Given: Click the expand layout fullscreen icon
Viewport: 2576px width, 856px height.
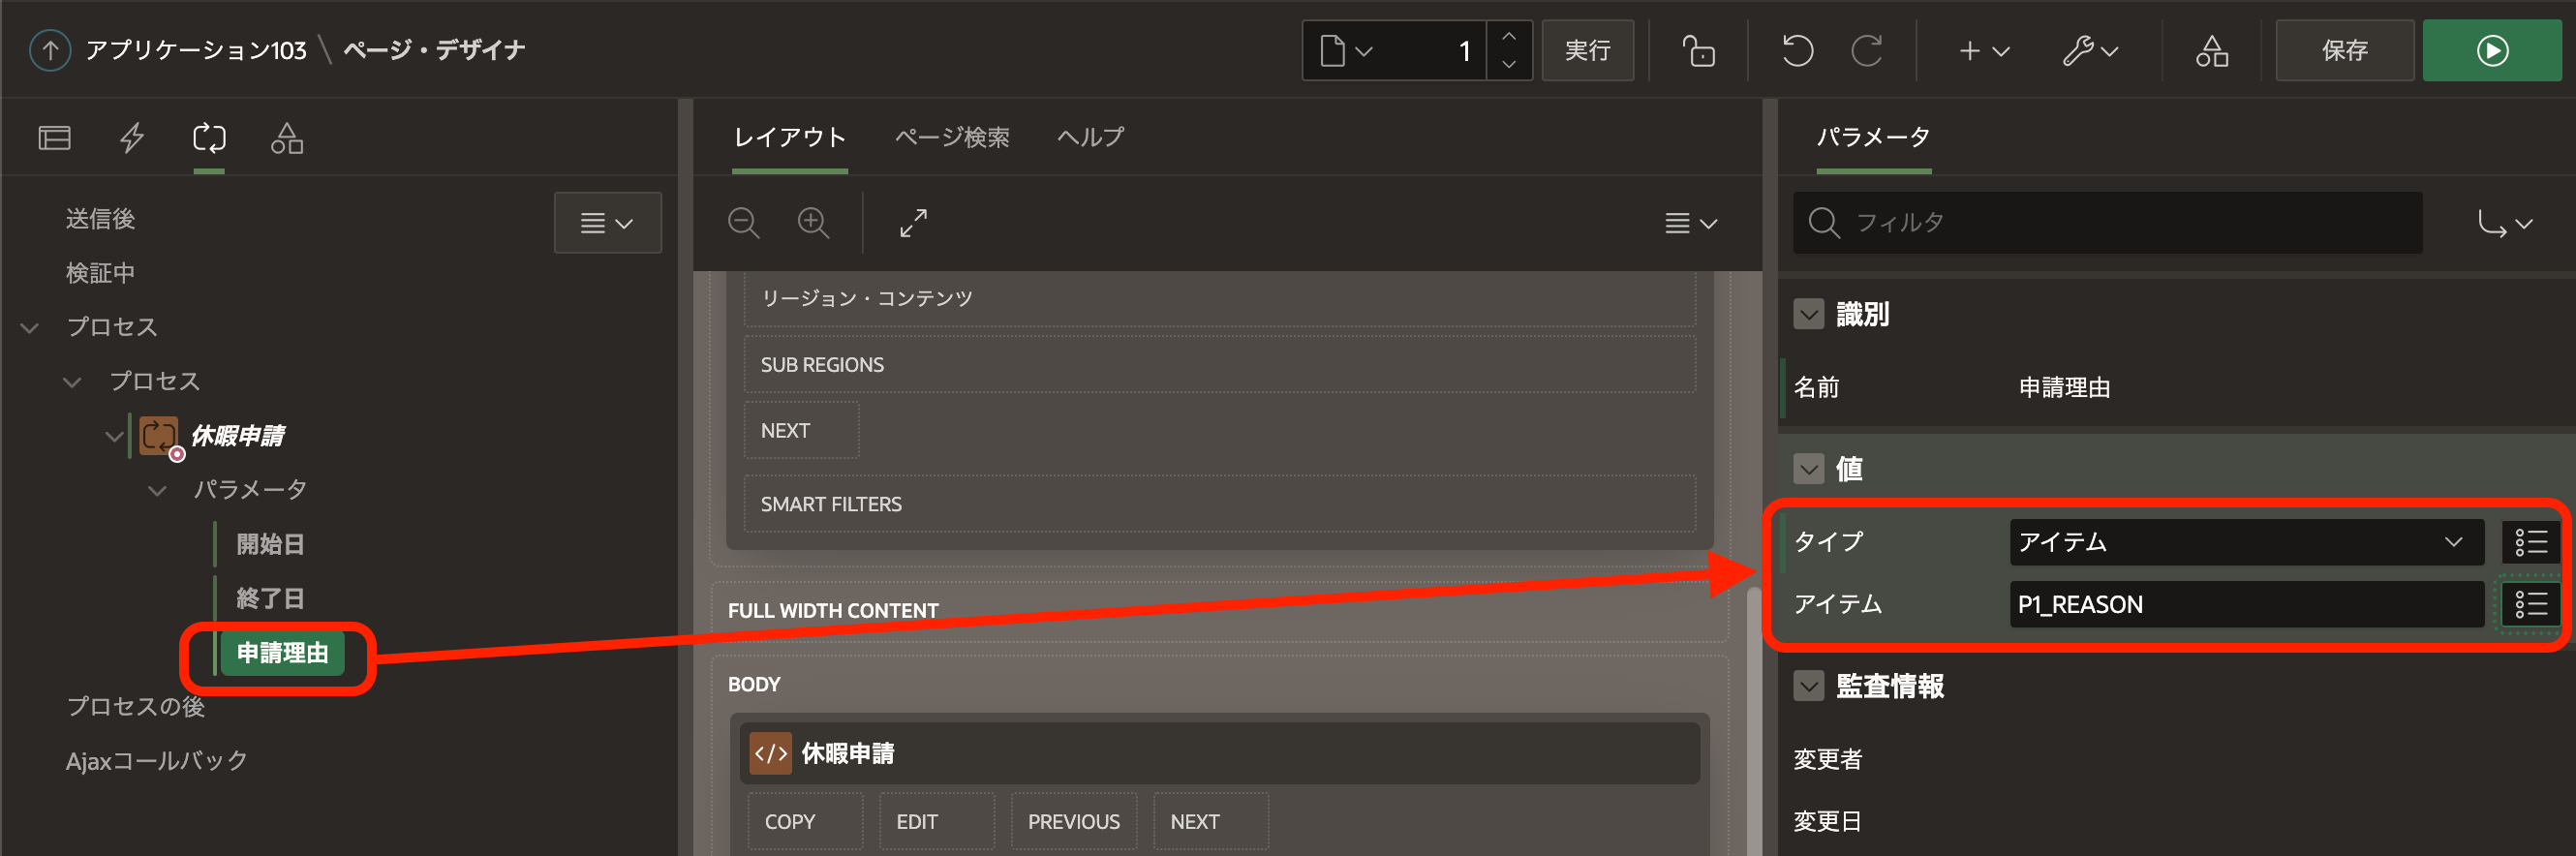Looking at the screenshot, I should pyautogui.click(x=913, y=222).
